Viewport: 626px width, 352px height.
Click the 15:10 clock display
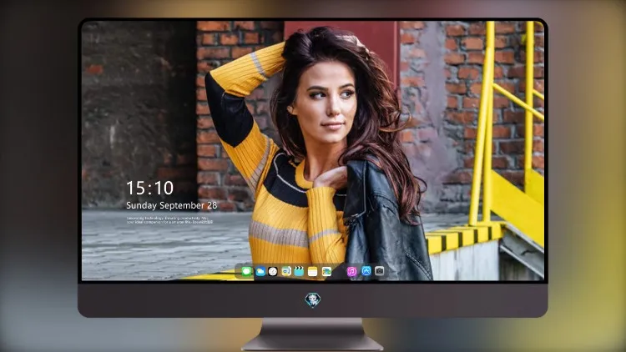[x=149, y=188]
